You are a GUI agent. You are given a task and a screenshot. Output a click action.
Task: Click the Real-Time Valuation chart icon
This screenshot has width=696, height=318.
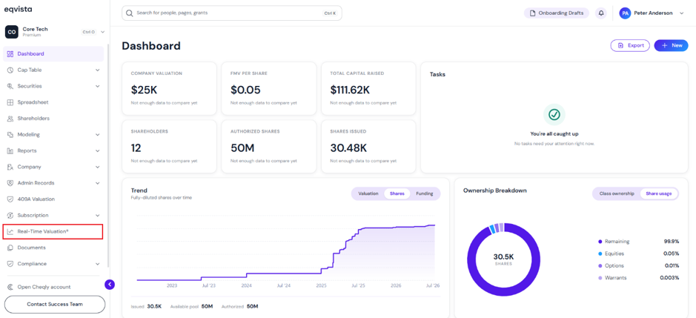pos(10,231)
